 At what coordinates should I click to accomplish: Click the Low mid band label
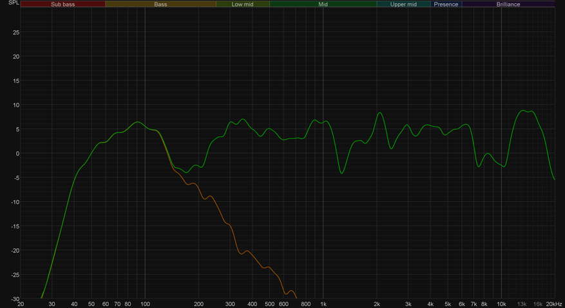[x=242, y=4]
